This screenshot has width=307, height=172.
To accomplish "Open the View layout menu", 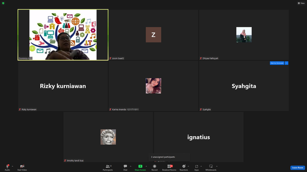I will [x=301, y=3].
